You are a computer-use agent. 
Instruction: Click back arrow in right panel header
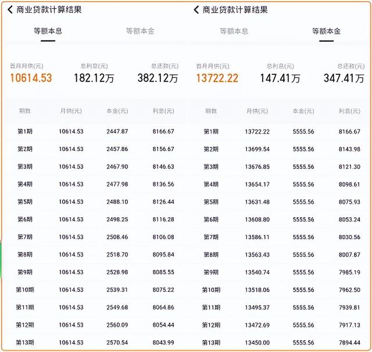[x=196, y=10]
